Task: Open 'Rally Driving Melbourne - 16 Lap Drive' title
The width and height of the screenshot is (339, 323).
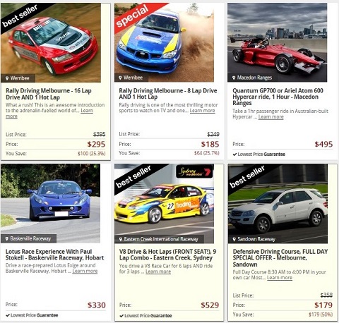Action: tap(49, 94)
